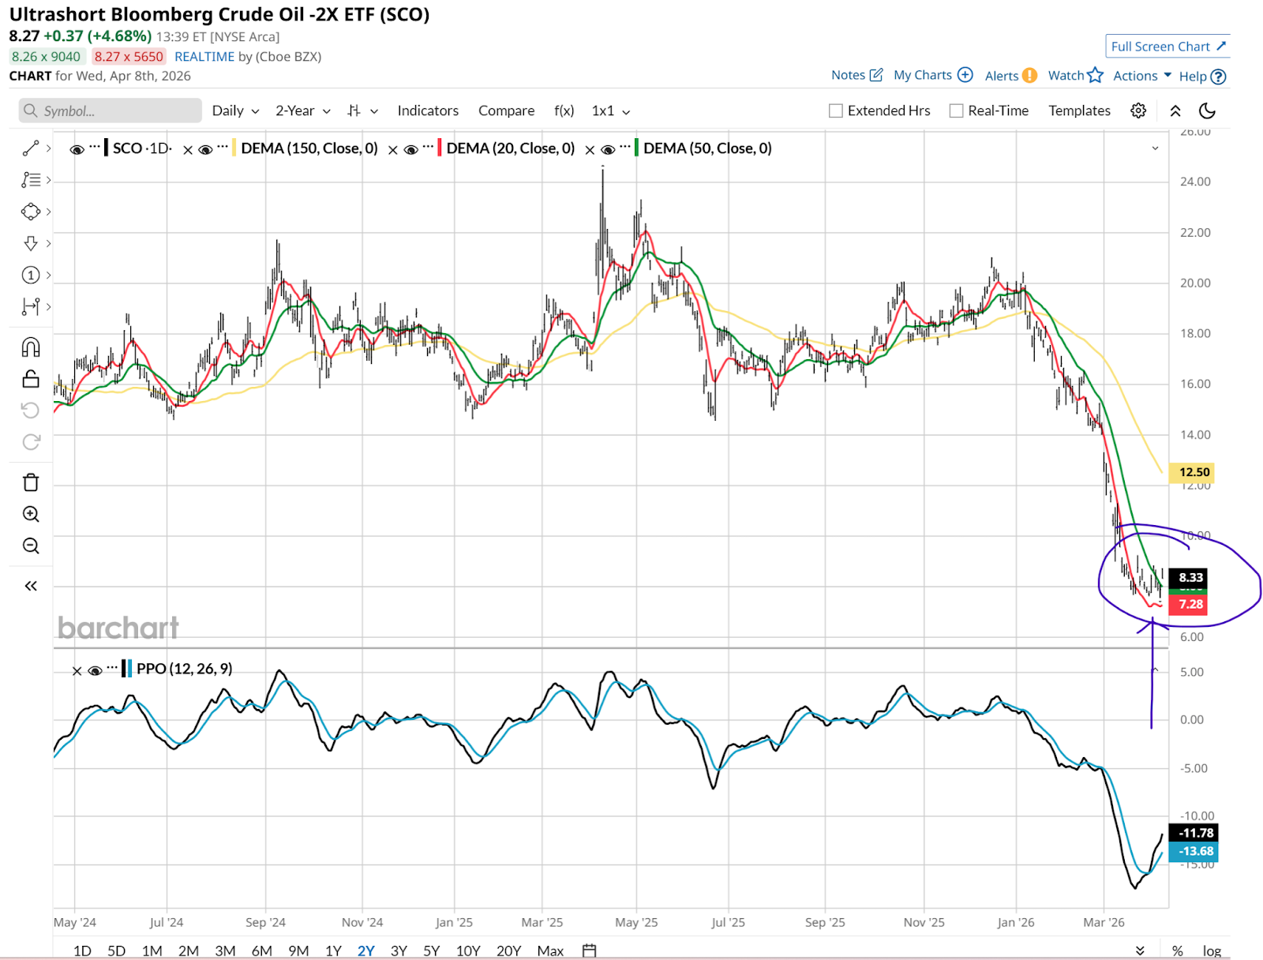Select the 6M time range tab
Viewport: 1263px width, 960px height.
261,951
